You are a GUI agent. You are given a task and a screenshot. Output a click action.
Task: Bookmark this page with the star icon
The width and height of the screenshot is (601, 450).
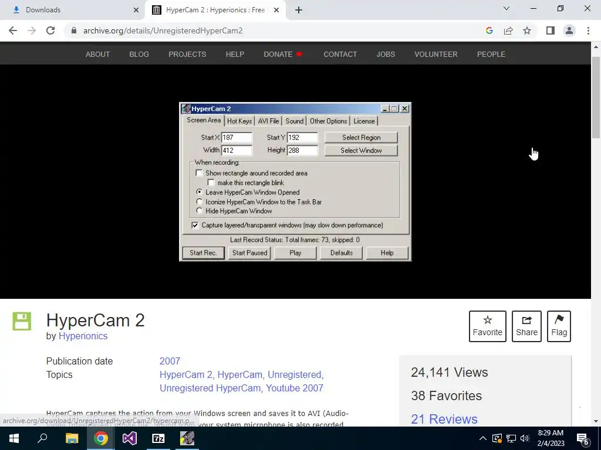click(528, 30)
